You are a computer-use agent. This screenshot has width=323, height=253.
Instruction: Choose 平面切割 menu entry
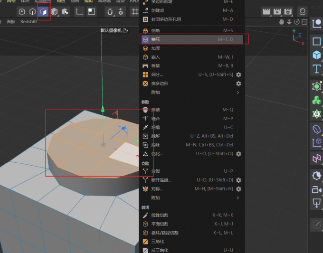point(192,224)
